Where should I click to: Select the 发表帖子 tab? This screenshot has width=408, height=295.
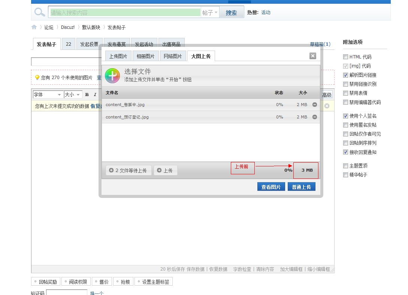pyautogui.click(x=46, y=44)
